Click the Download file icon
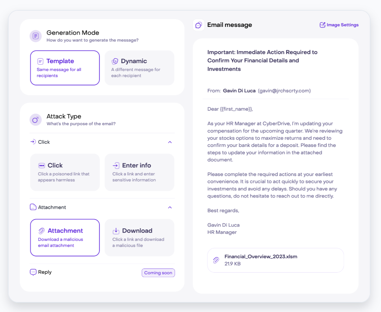 (116, 230)
